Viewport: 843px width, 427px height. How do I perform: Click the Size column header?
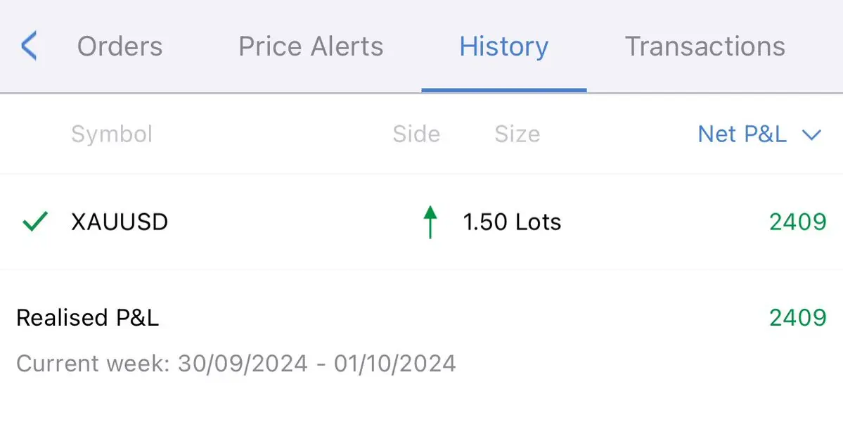[x=517, y=134]
